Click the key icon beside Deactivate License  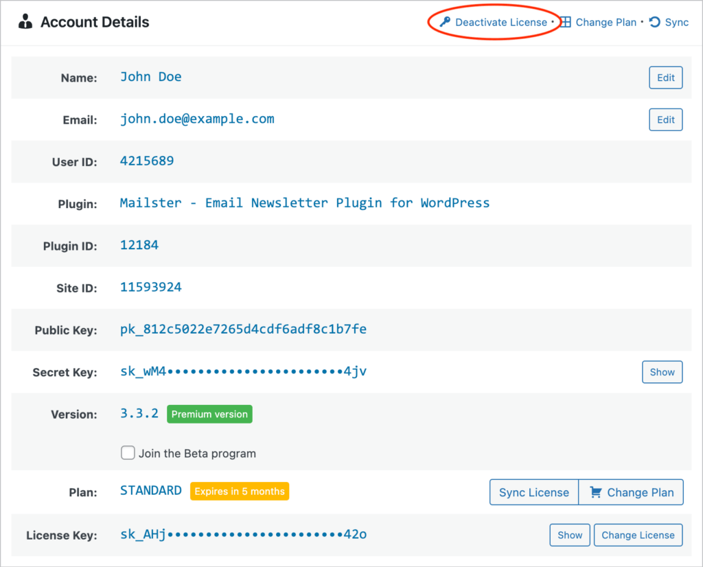coord(445,23)
